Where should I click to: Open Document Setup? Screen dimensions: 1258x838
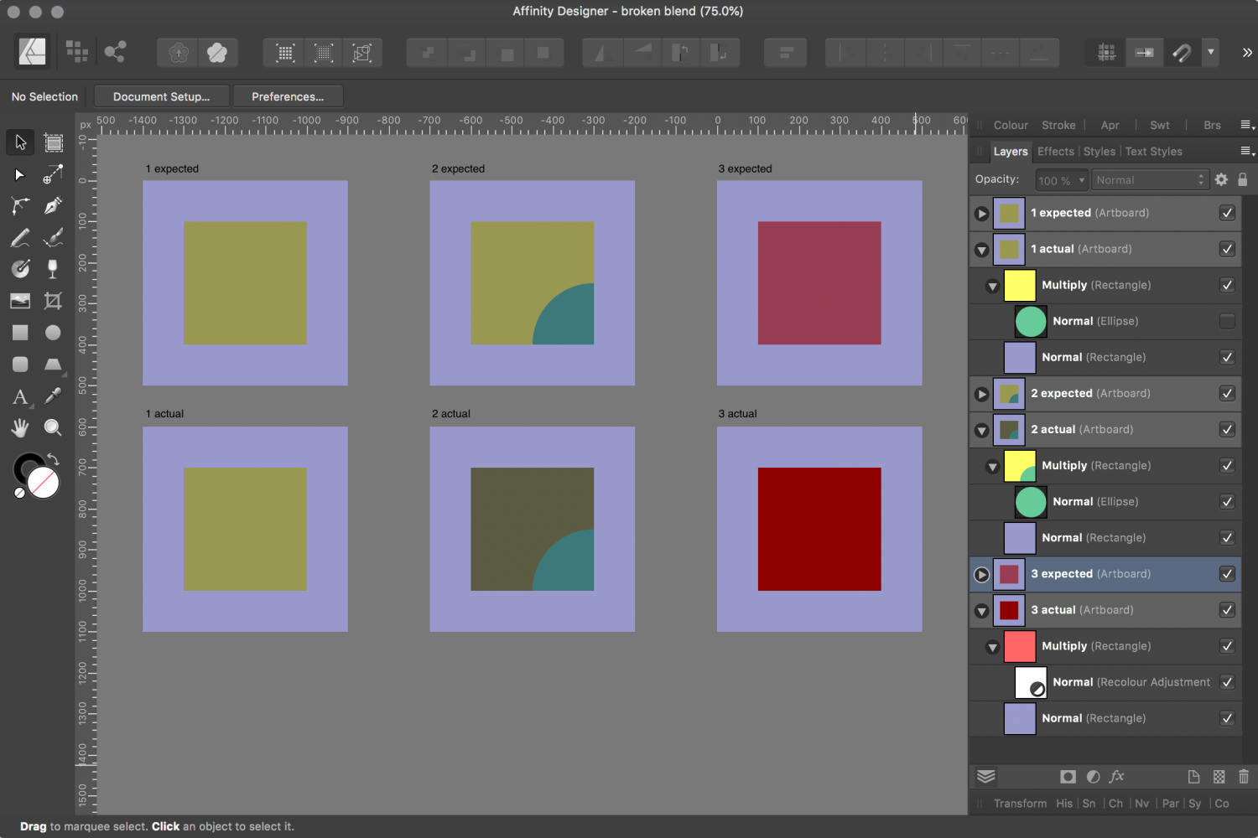click(x=161, y=96)
